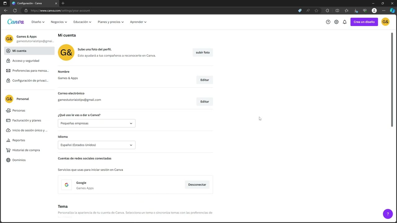Screen dimensions: 397x223
Task: Open Facturación y planes section
Action: point(29,120)
